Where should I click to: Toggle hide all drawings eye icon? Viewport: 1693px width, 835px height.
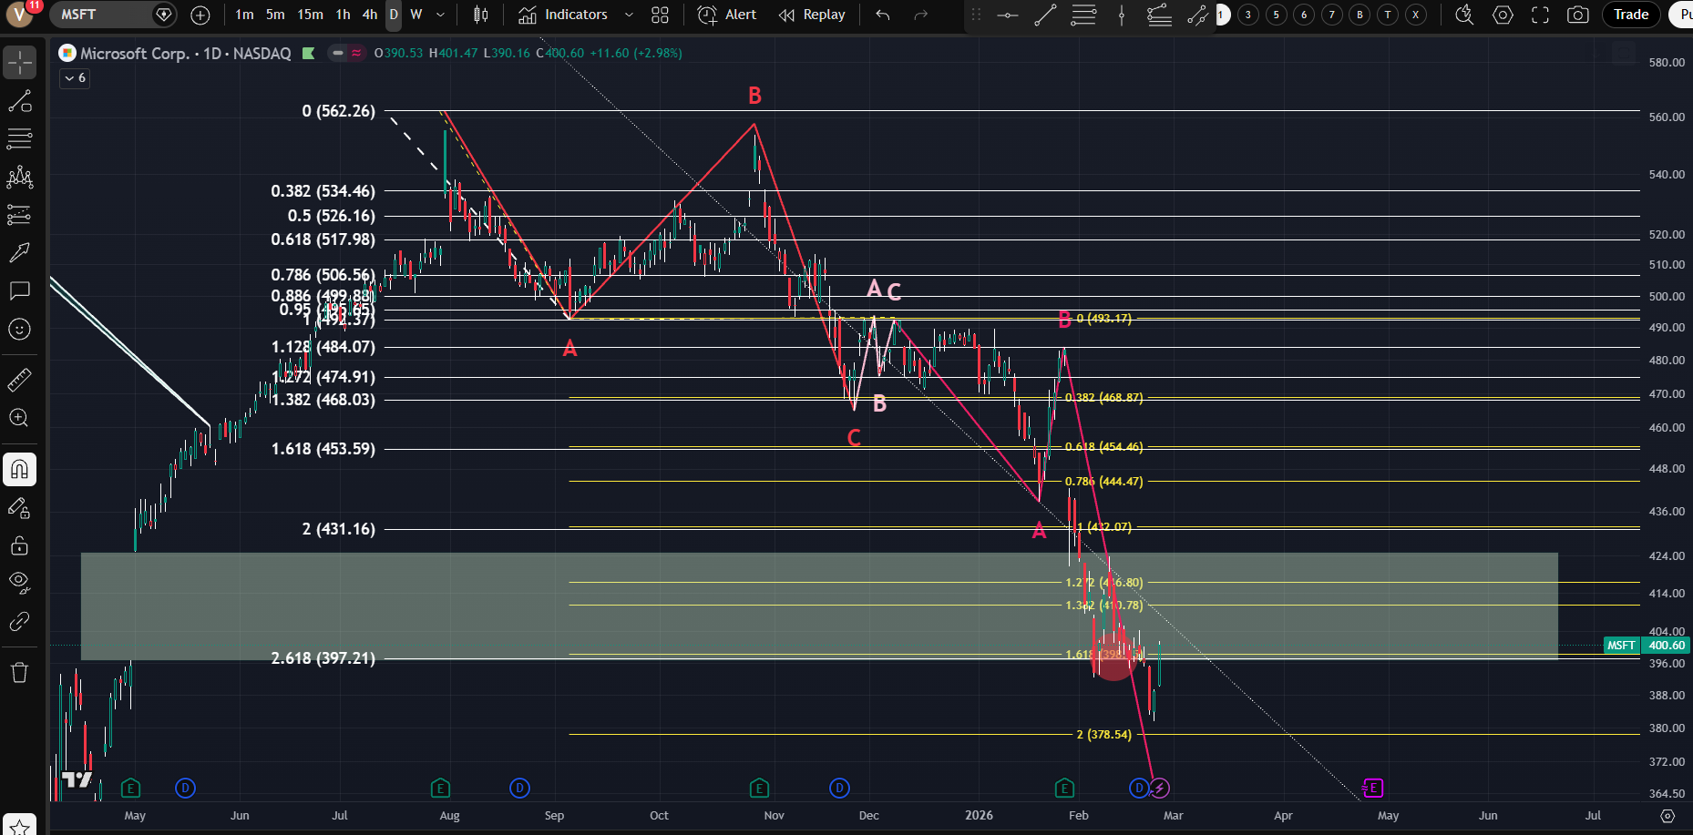tap(19, 582)
